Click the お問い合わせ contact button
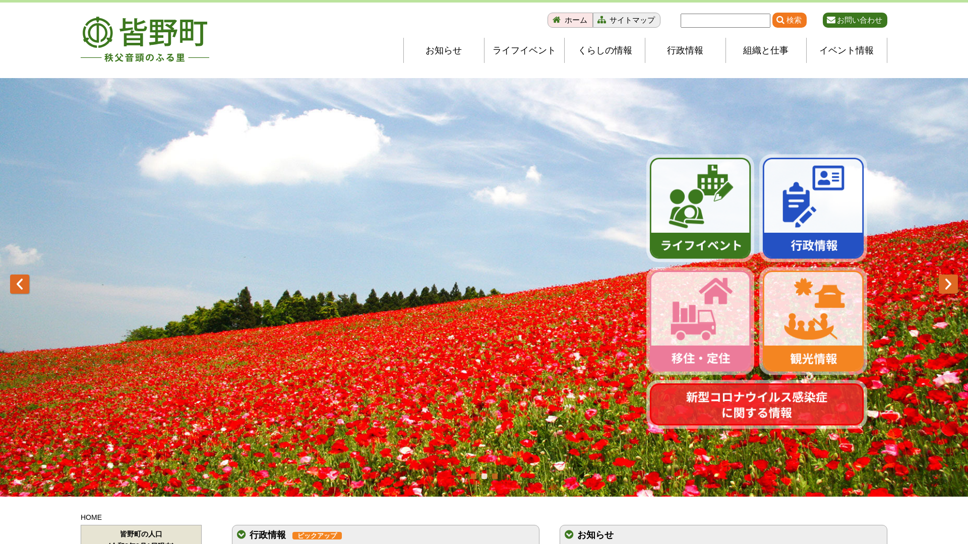968x544 pixels. click(855, 20)
